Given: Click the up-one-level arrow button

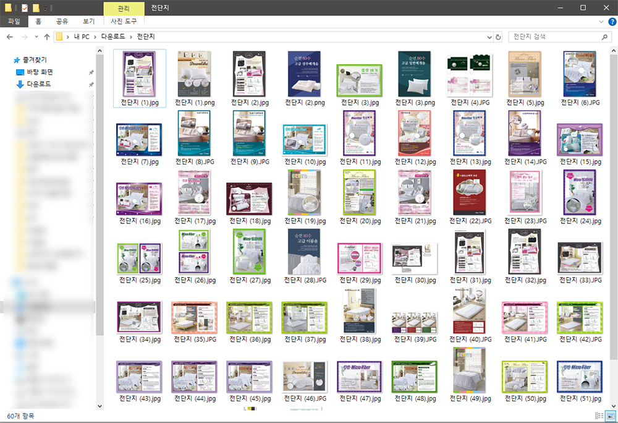Looking at the screenshot, I should [47, 37].
